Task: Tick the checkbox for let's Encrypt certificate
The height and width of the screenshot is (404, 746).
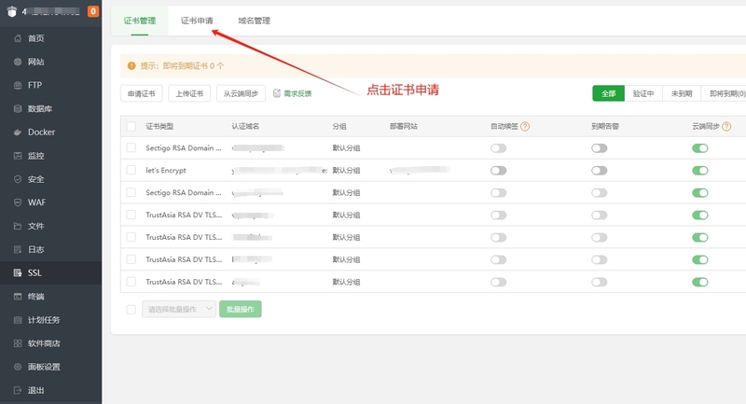Action: [x=131, y=171]
